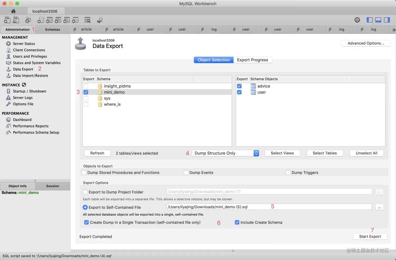Enable Dump Stored Procedures and Functions
The width and height of the screenshot is (396, 260).
pos(84,173)
